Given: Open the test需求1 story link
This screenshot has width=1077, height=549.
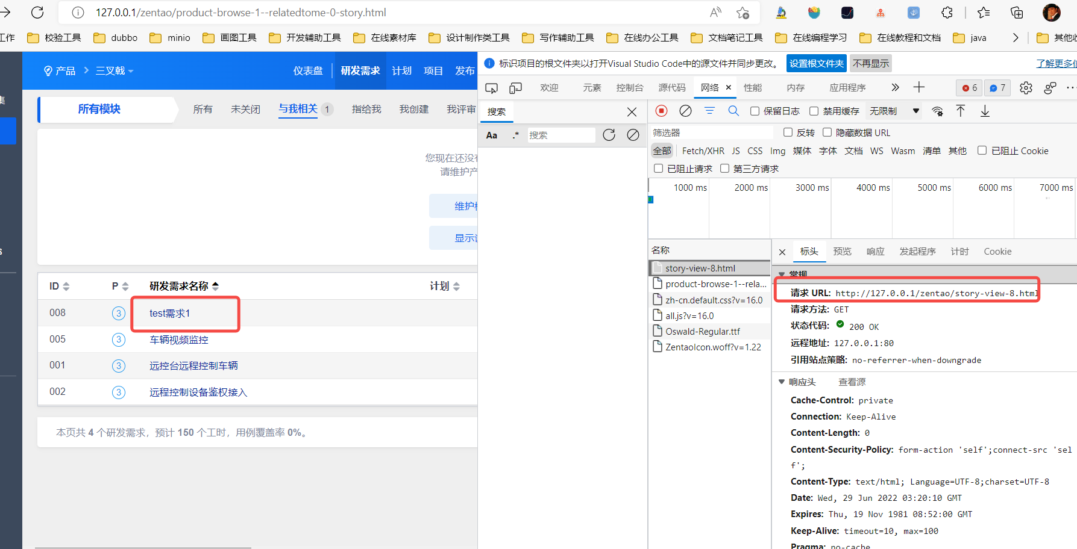Looking at the screenshot, I should 170,313.
